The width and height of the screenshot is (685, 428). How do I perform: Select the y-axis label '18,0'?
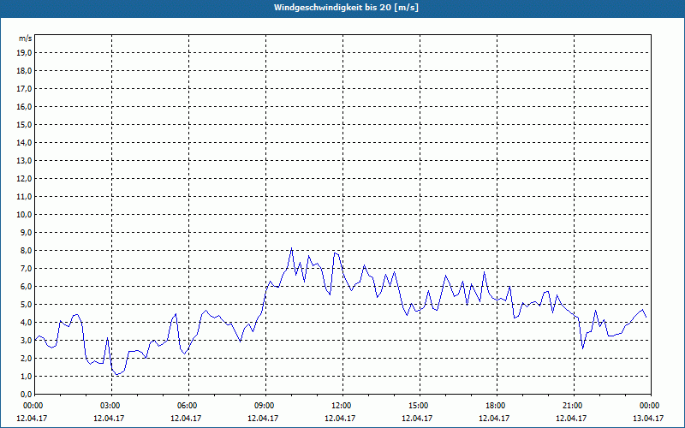pos(25,71)
